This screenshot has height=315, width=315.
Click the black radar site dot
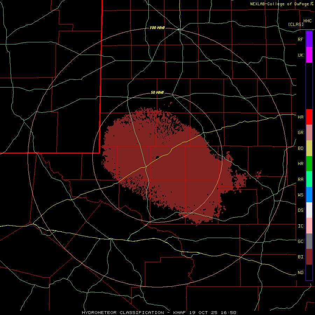pyautogui.click(x=157, y=157)
